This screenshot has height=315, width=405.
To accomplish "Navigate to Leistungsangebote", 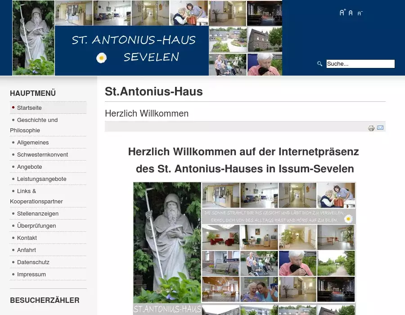I will [x=41, y=179].
